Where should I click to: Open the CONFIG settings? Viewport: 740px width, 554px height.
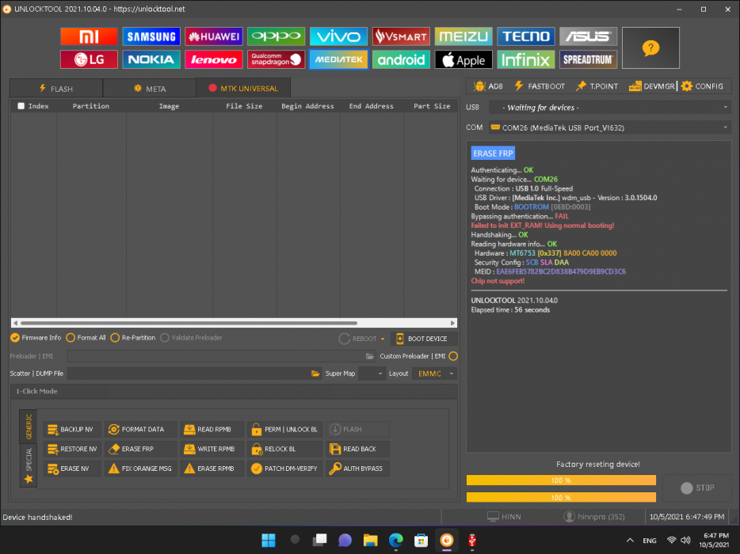[x=703, y=86]
